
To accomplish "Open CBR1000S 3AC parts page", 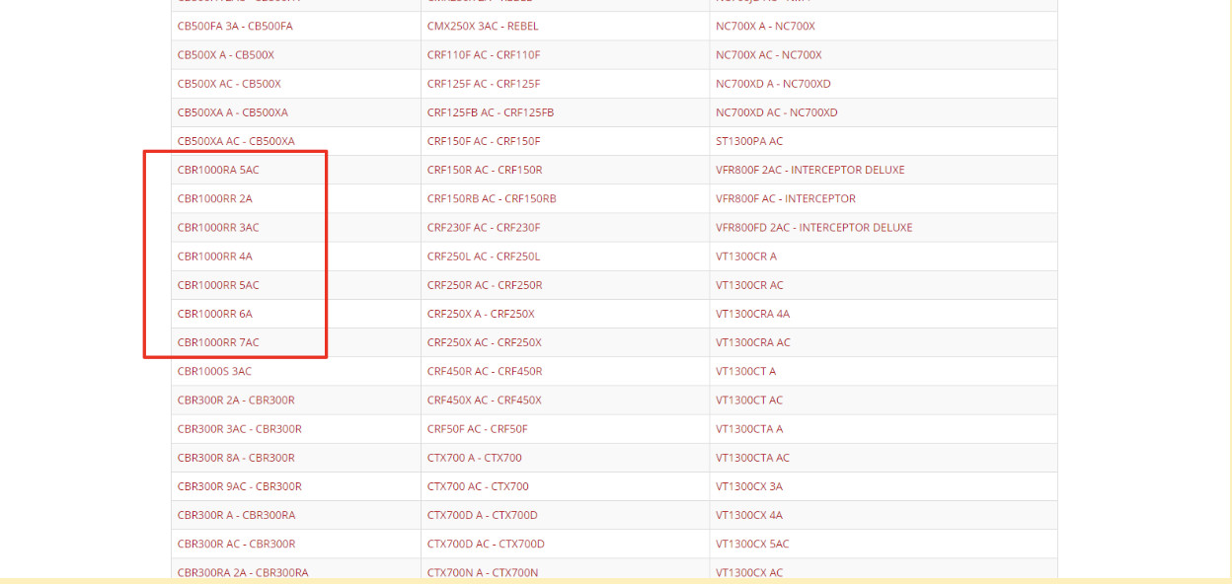I will pyautogui.click(x=214, y=371).
